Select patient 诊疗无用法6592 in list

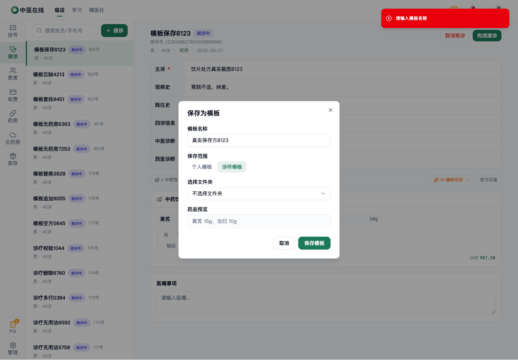[x=80, y=326]
